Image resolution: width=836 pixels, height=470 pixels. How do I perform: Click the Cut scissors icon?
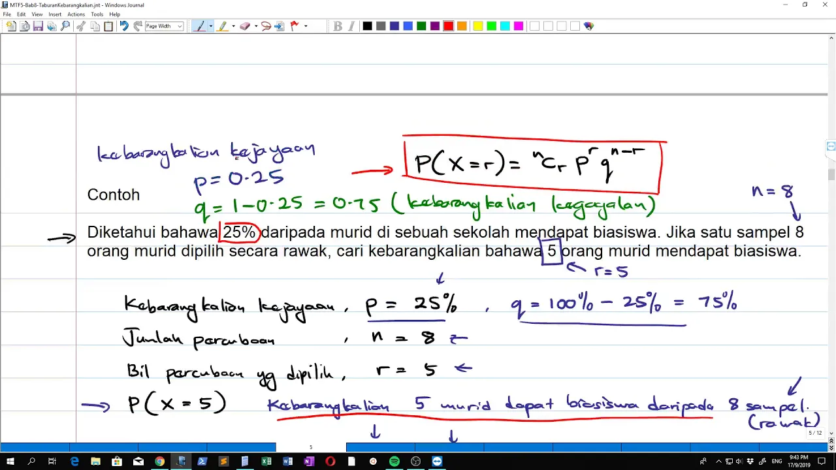(81, 26)
